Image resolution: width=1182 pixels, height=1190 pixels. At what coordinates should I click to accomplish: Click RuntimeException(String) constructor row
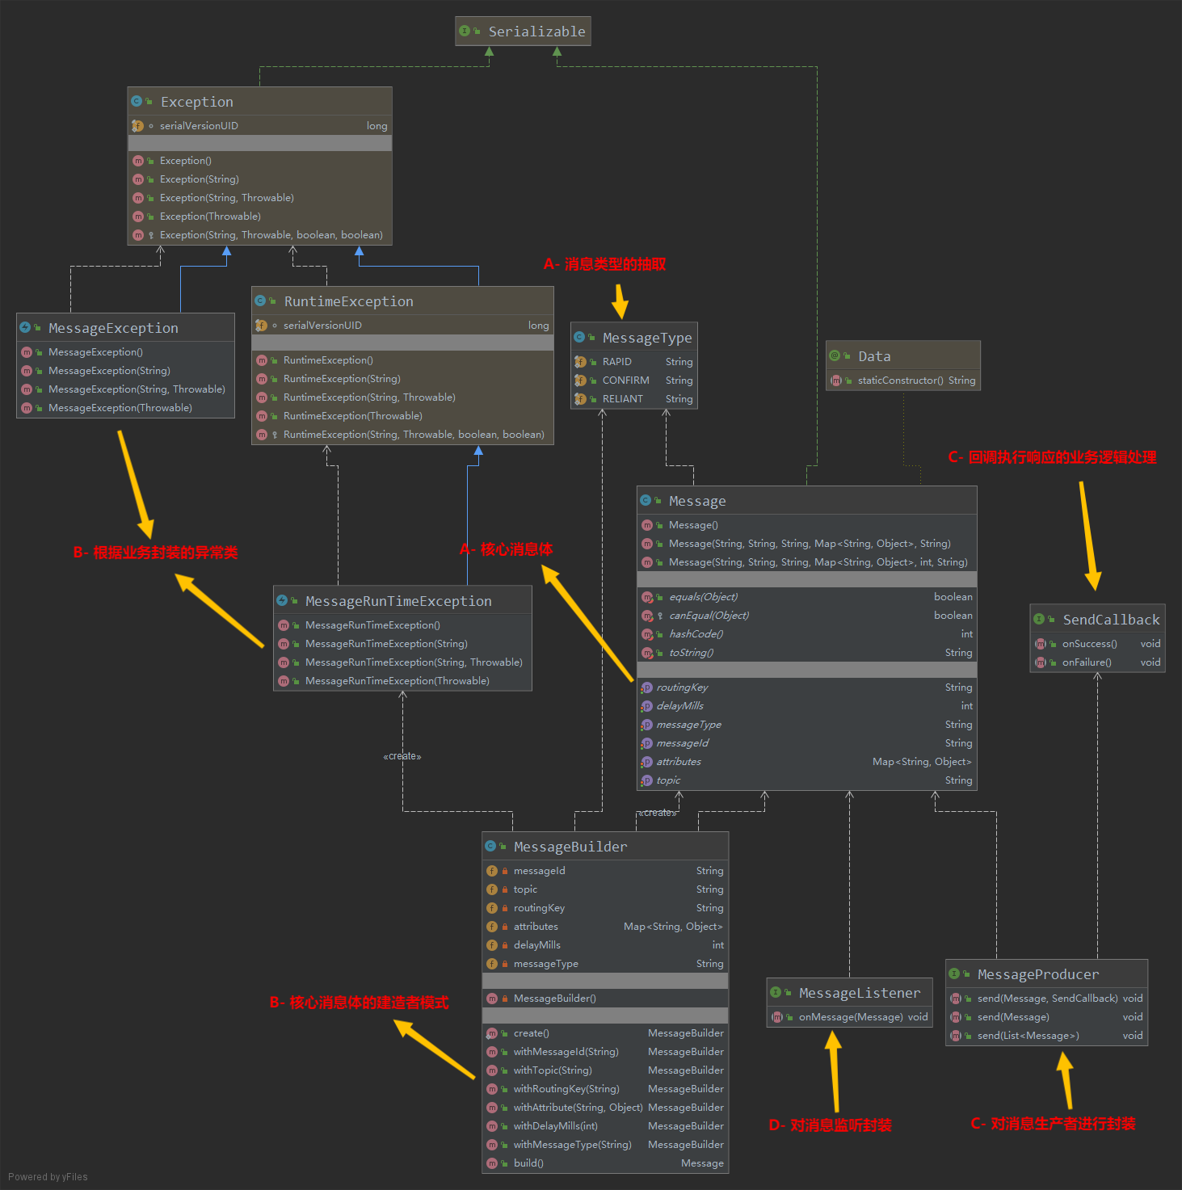[402, 378]
